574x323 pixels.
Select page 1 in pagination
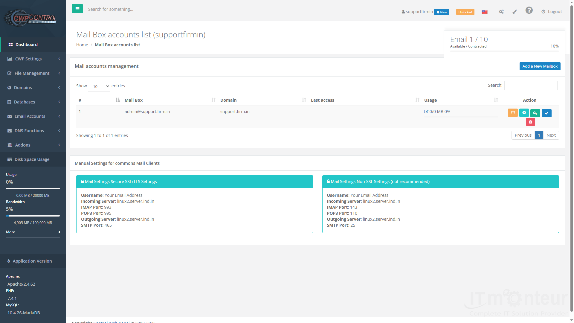pos(539,135)
